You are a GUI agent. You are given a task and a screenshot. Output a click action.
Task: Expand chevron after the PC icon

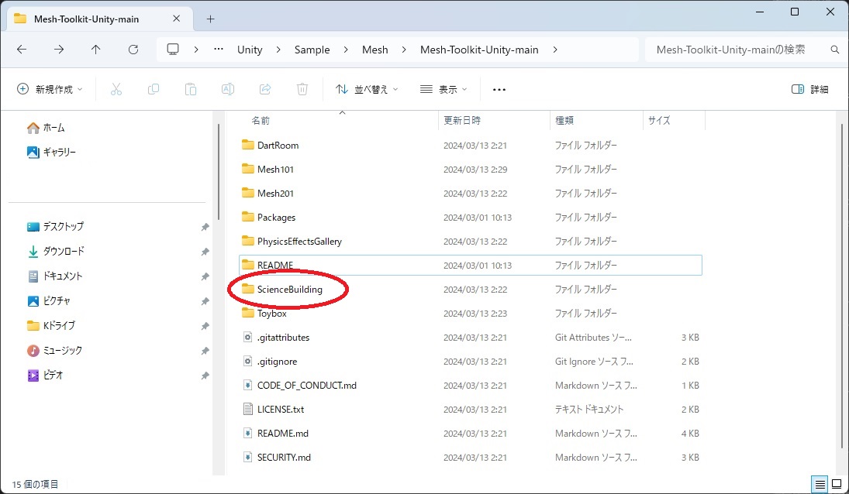[196, 50]
